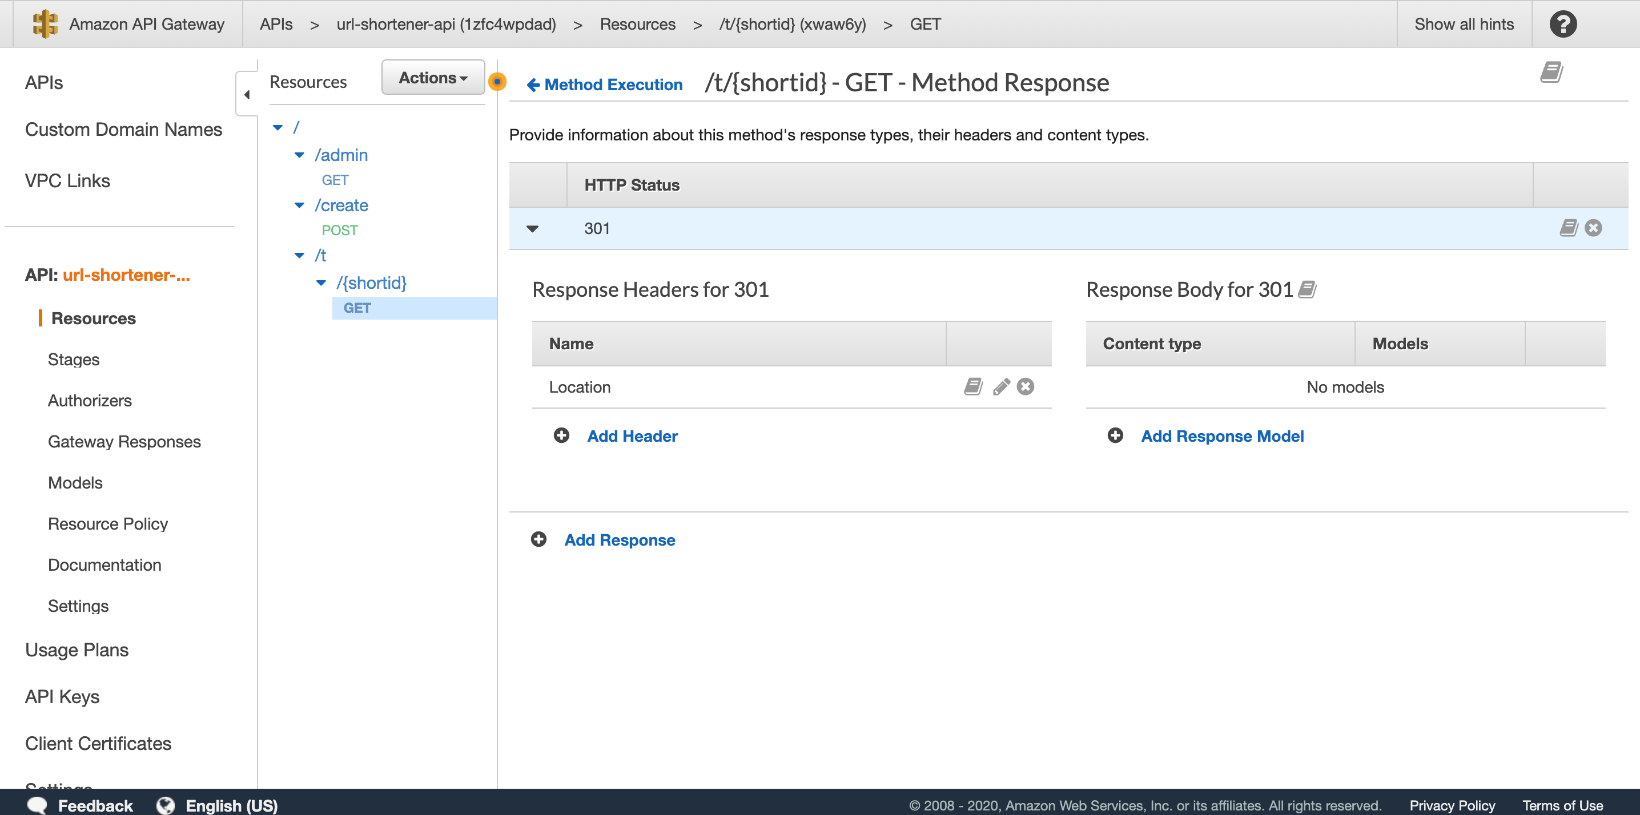Image resolution: width=1640 pixels, height=815 pixels.
Task: Click Show all hints
Action: pos(1464,24)
